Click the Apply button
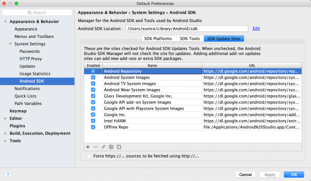Image resolution: width=311 pixels, height=181 pixels. 269,174
